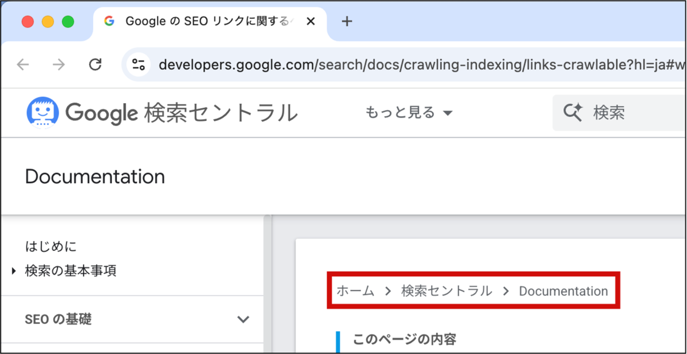The image size is (687, 354).
Task: Open ホーム from the breadcrumb
Action: [355, 291]
